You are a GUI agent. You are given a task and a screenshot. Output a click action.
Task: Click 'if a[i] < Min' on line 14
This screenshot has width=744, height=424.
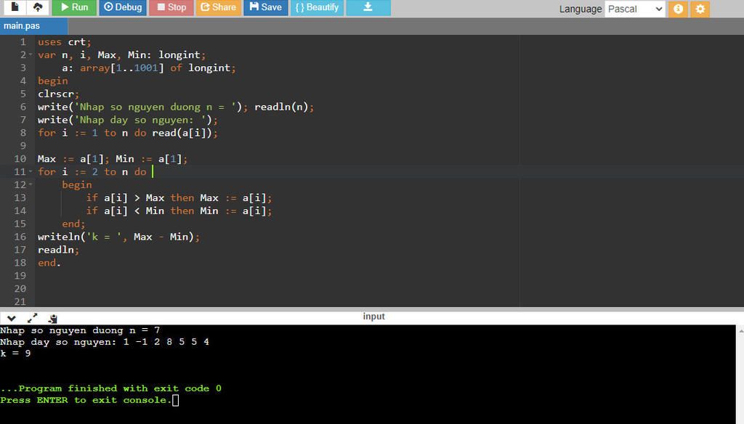(125, 211)
